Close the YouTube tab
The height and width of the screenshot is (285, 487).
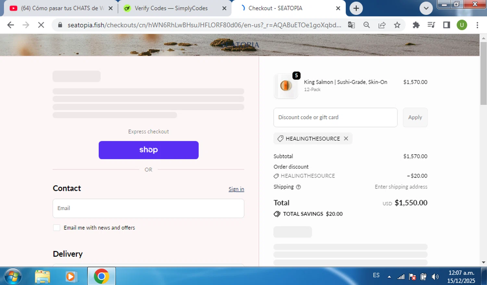click(x=110, y=8)
